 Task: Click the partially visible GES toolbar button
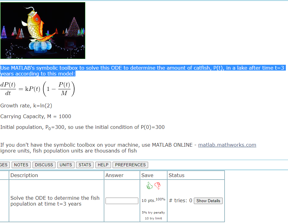5,165
